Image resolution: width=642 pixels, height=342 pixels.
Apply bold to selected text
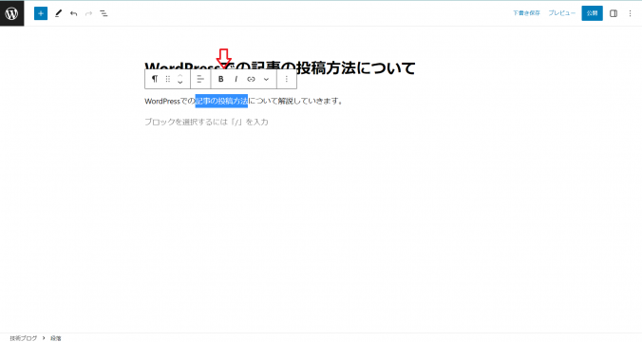(x=220, y=79)
